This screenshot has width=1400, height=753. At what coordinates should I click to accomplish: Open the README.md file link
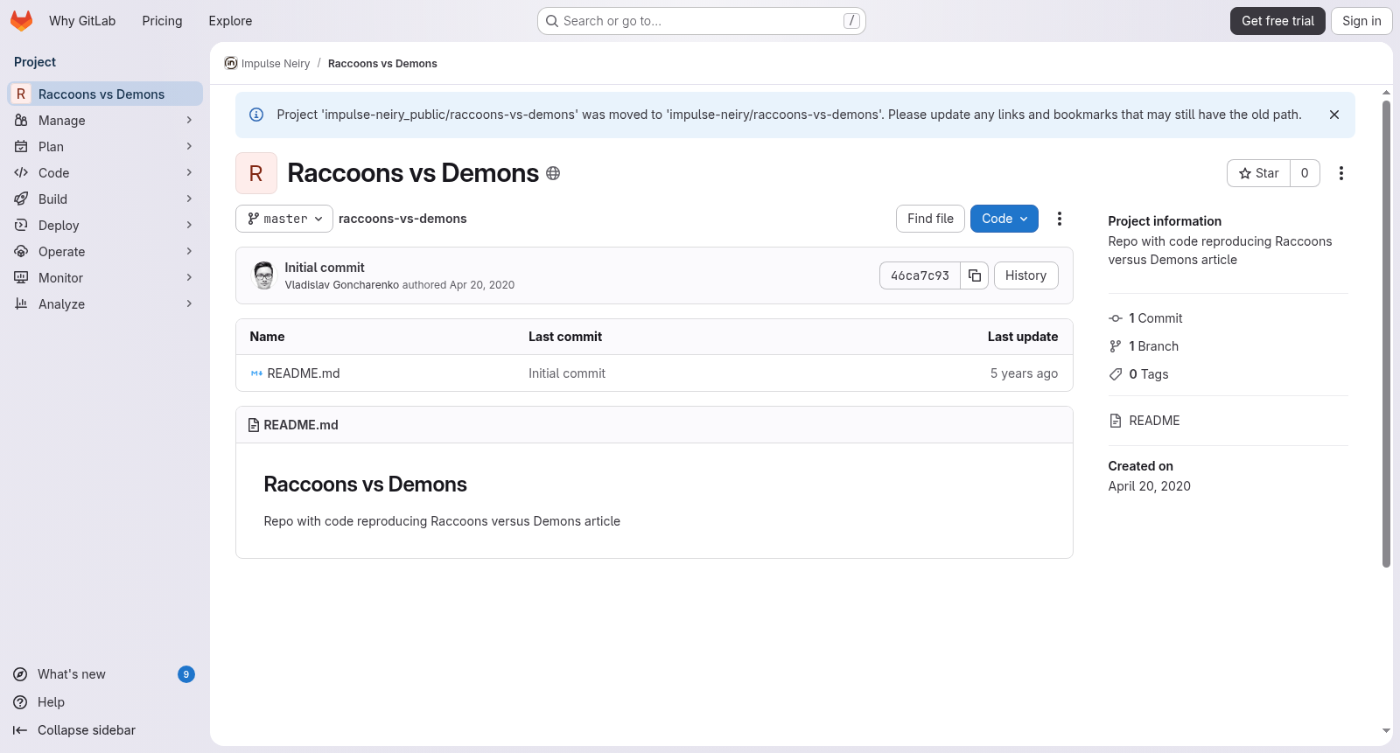[304, 373]
